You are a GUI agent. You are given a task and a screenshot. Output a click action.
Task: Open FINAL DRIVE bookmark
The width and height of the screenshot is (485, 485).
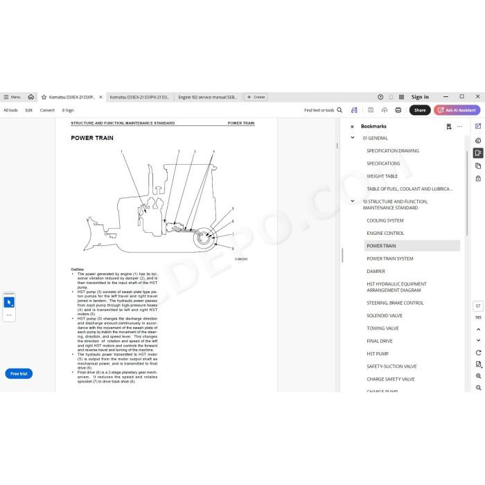point(380,341)
